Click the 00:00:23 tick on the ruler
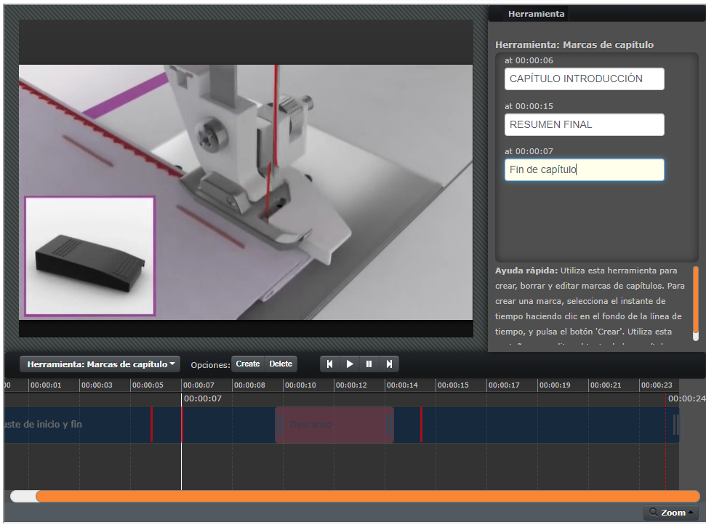Image resolution: width=706 pixels, height=525 pixels. pyautogui.click(x=656, y=385)
